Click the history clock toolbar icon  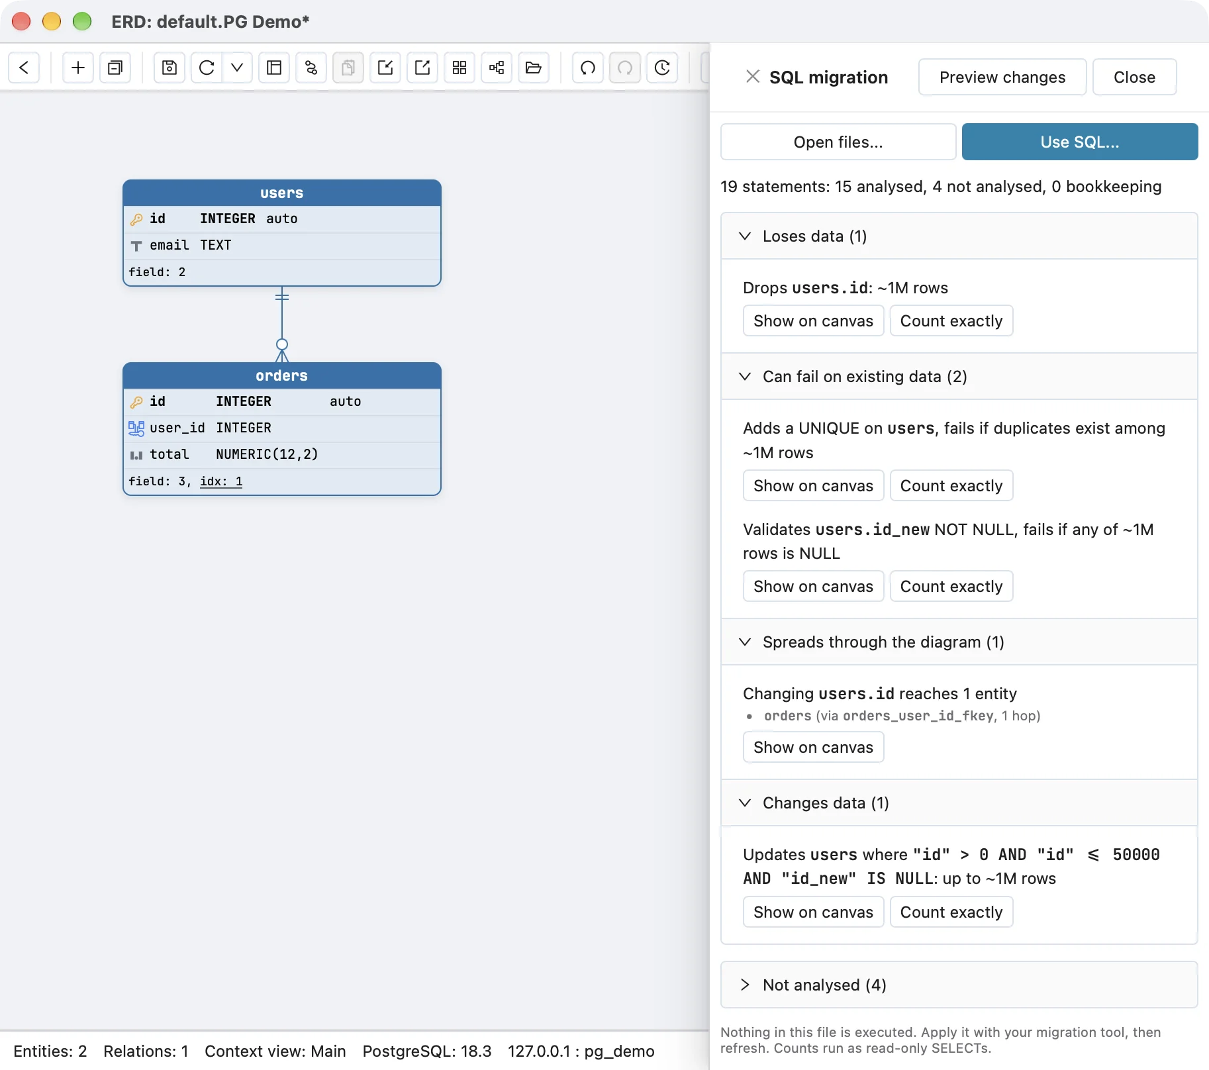click(662, 68)
